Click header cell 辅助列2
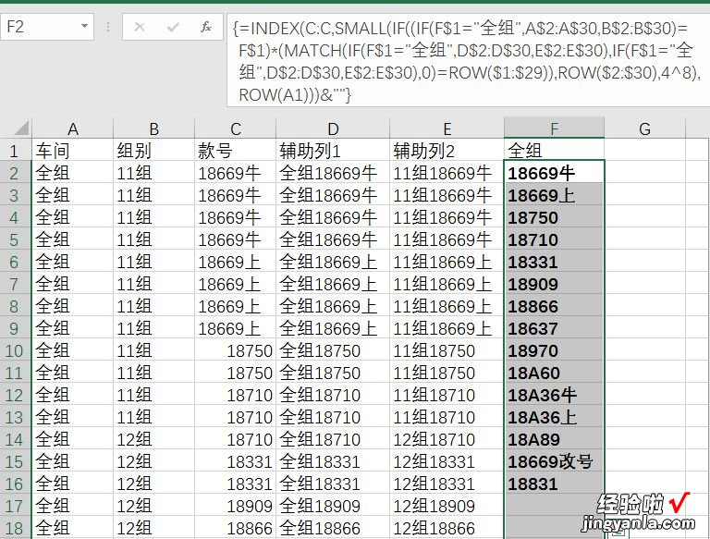The image size is (710, 539). [447, 151]
